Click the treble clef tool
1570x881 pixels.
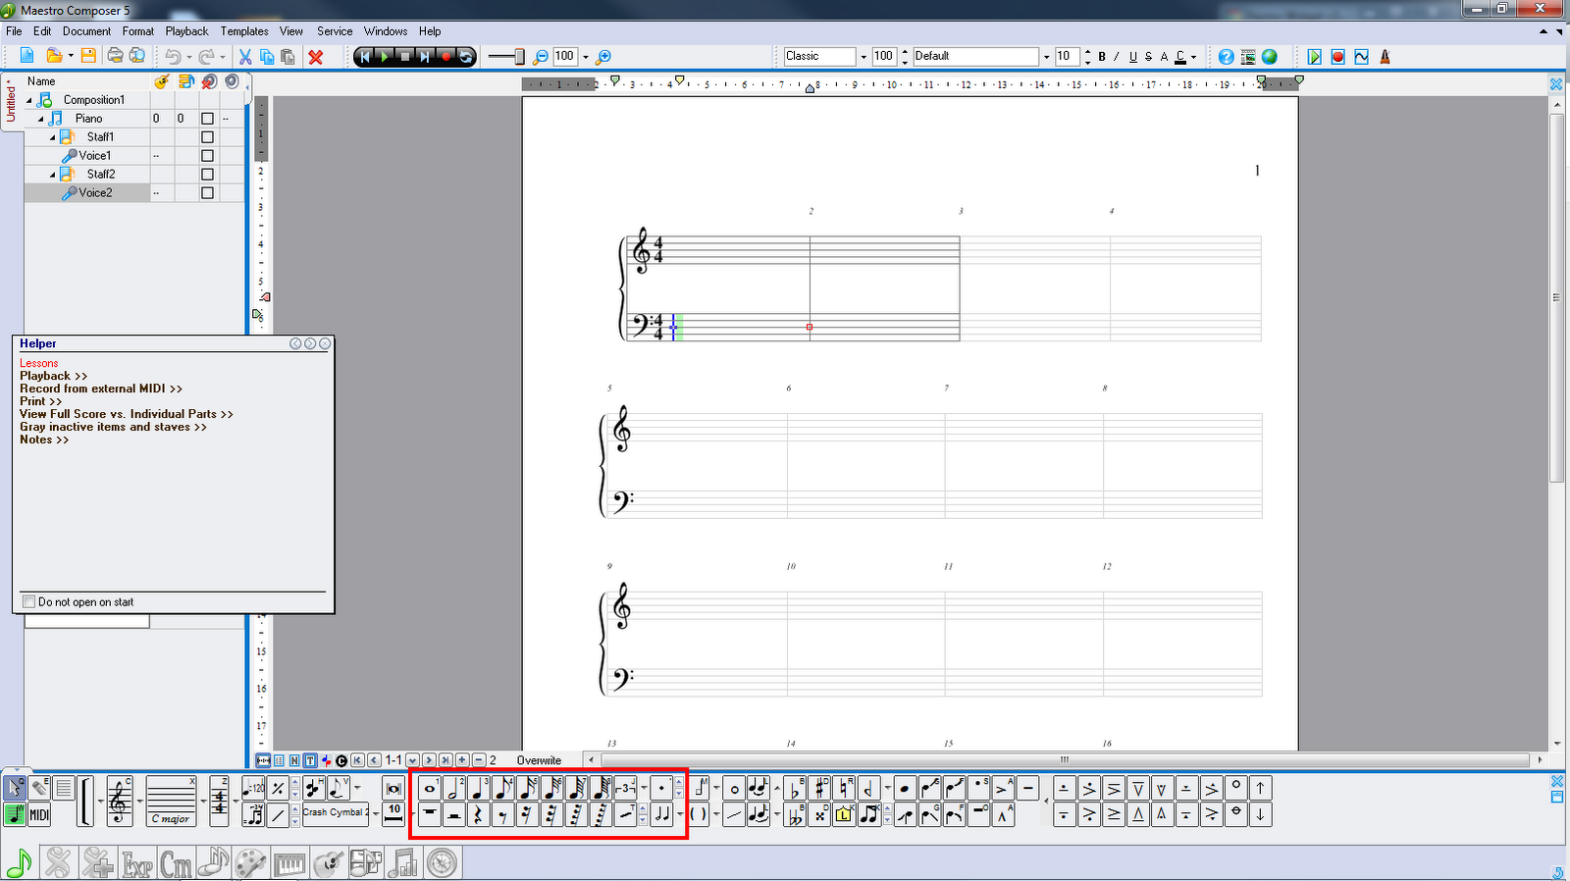(120, 802)
